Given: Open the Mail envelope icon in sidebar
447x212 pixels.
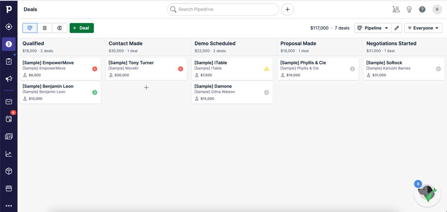Looking at the screenshot, I should coord(9,102).
